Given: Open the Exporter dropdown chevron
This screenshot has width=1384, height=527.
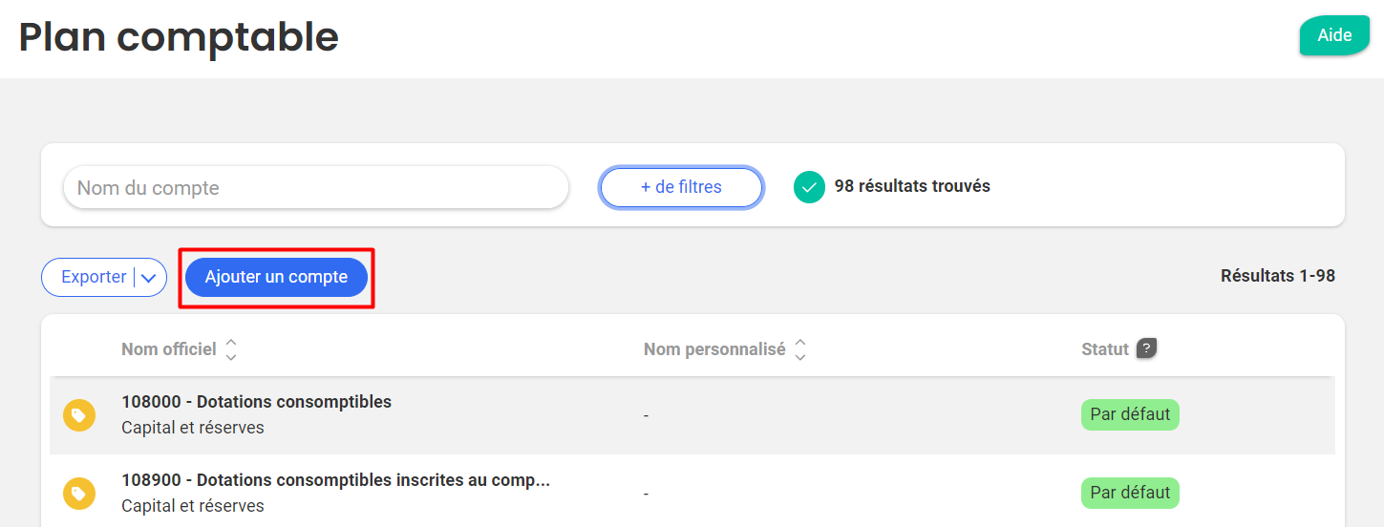Looking at the screenshot, I should pyautogui.click(x=149, y=278).
